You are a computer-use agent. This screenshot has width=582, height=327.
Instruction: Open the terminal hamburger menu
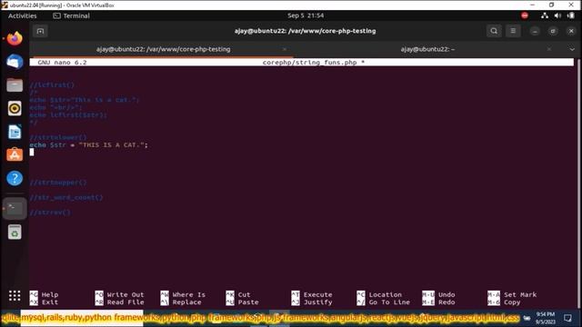pos(513,31)
